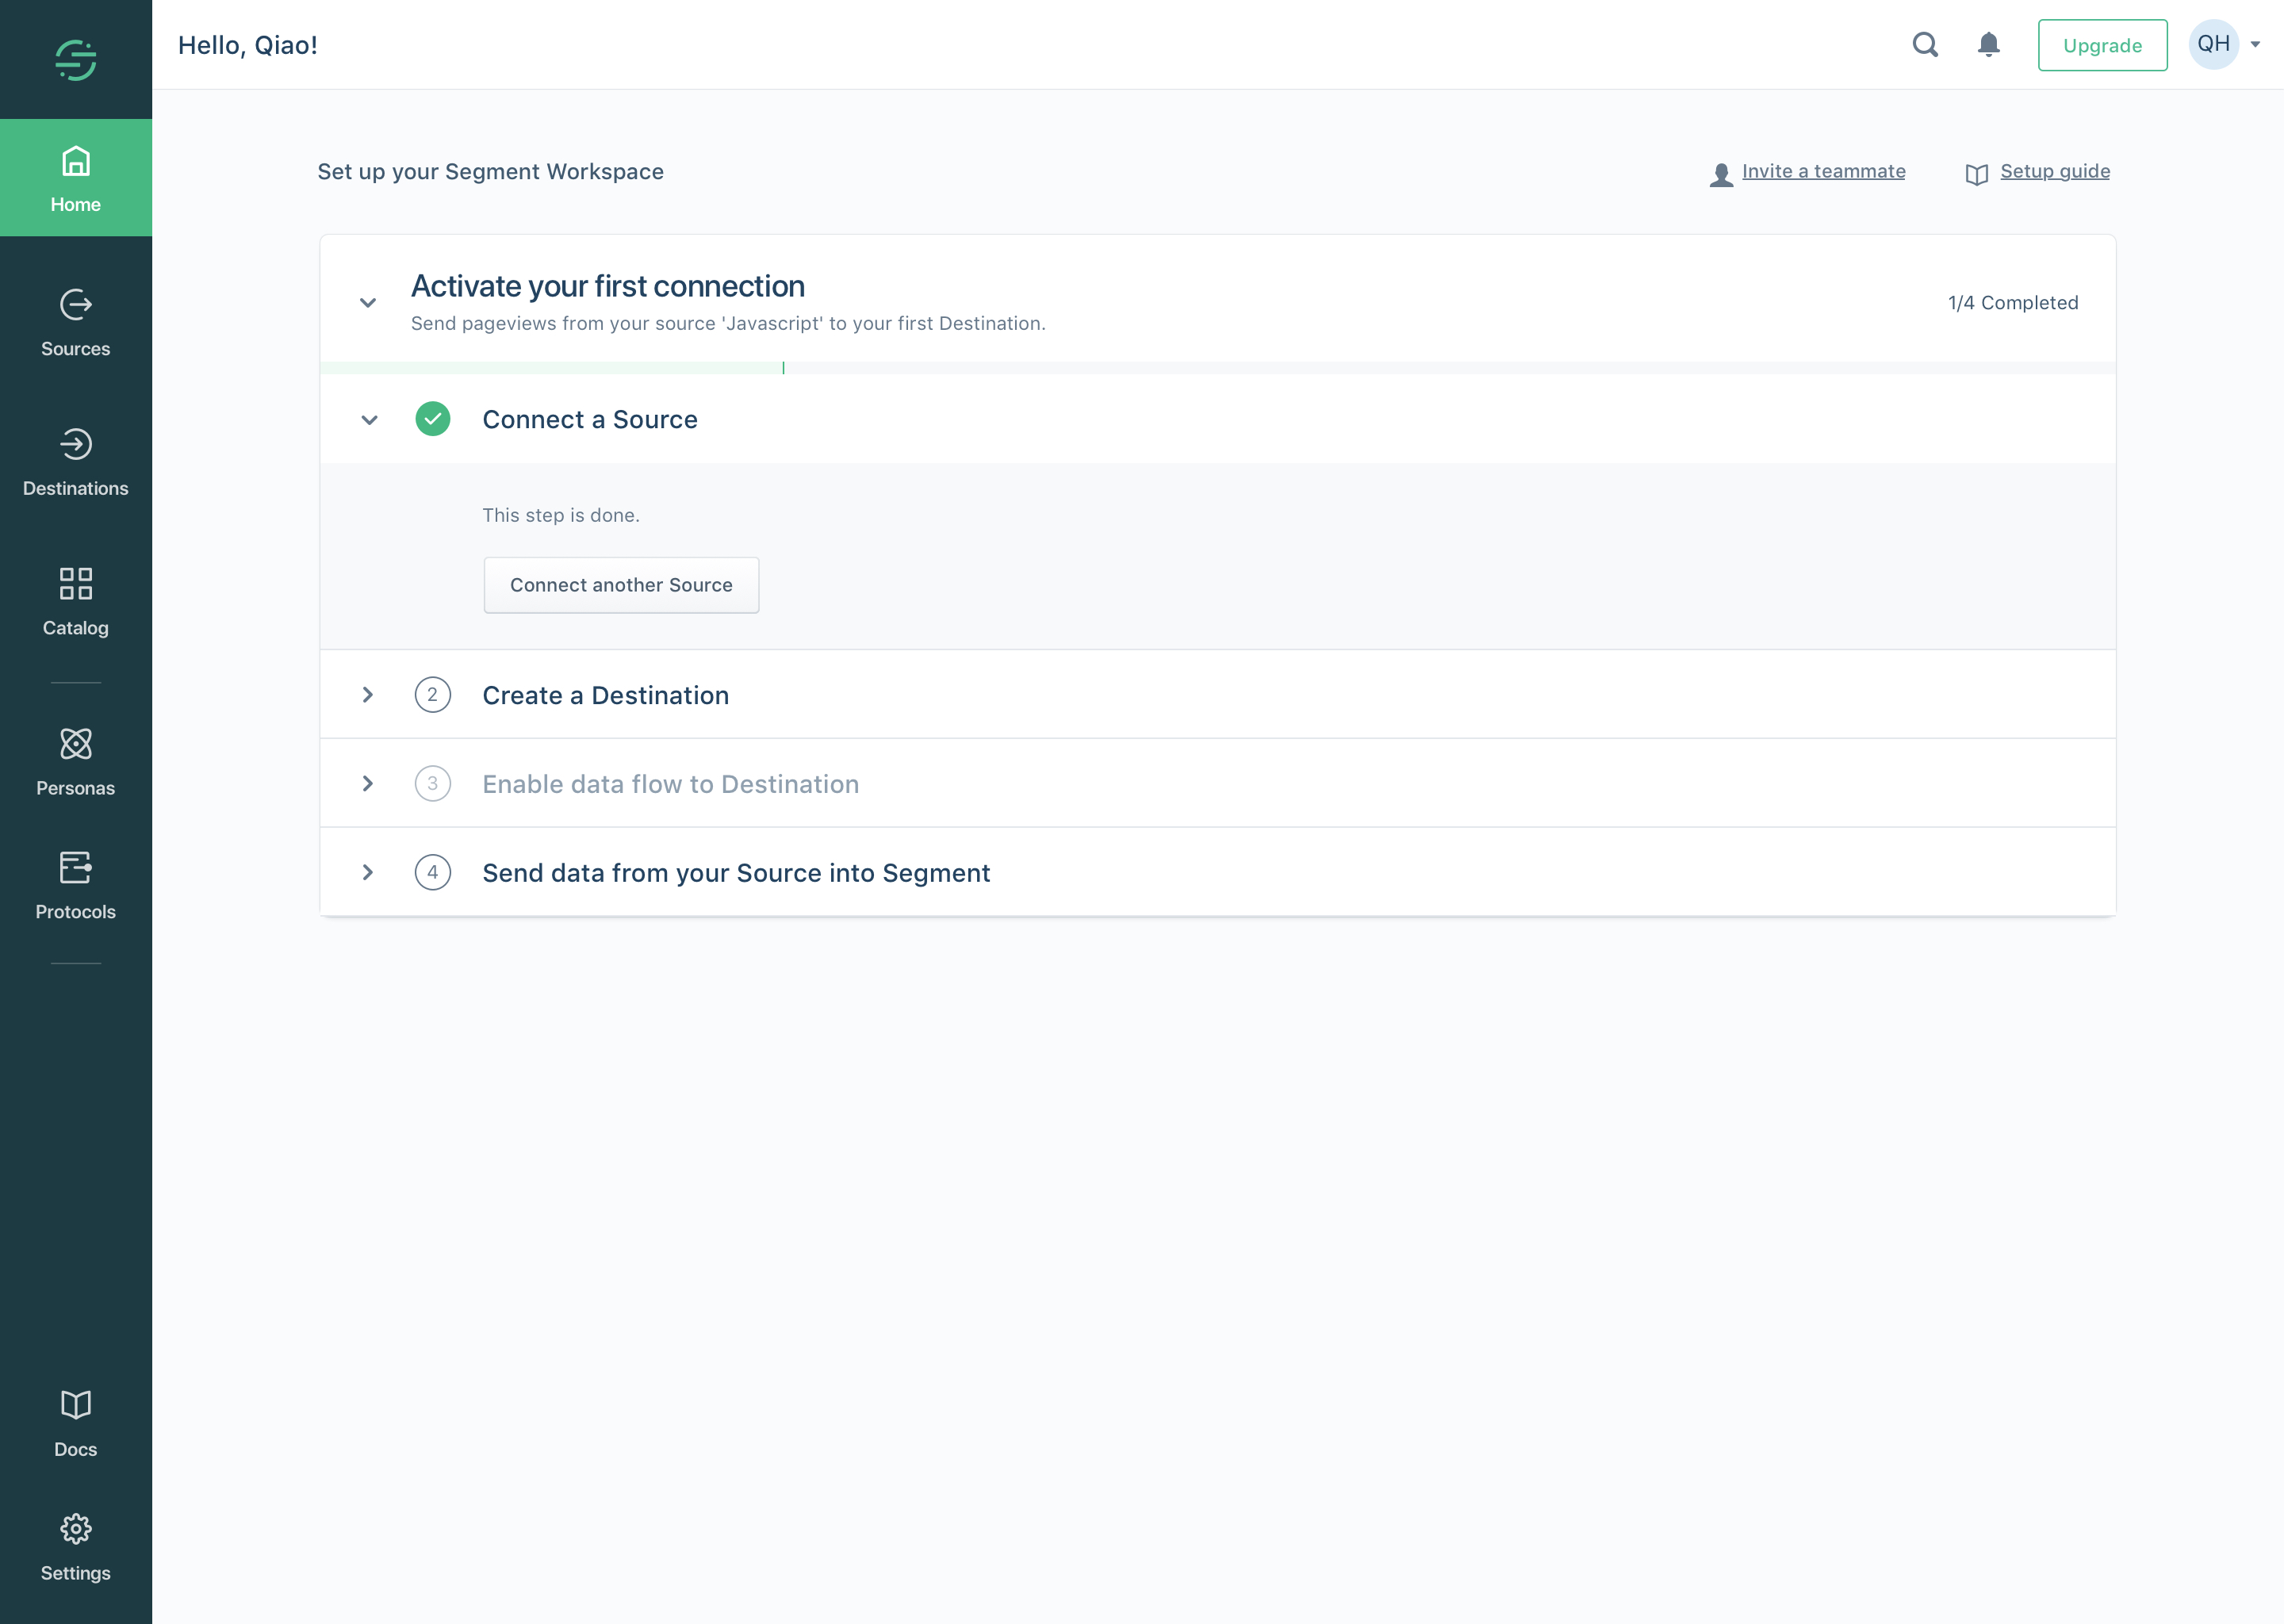Click the Invite a teammate link
The width and height of the screenshot is (2284, 1624).
tap(1823, 171)
